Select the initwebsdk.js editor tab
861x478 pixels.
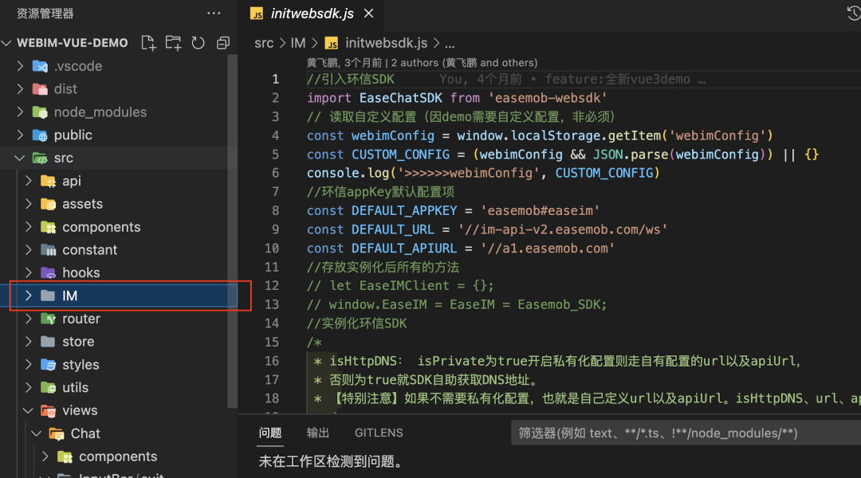pyautogui.click(x=312, y=14)
